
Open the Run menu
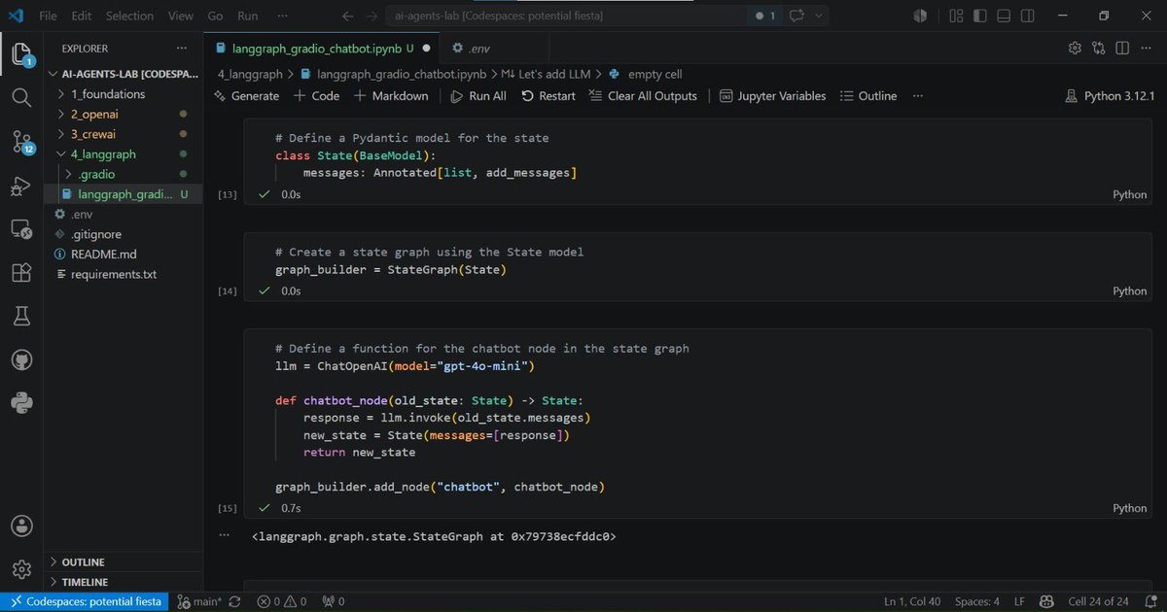point(248,16)
